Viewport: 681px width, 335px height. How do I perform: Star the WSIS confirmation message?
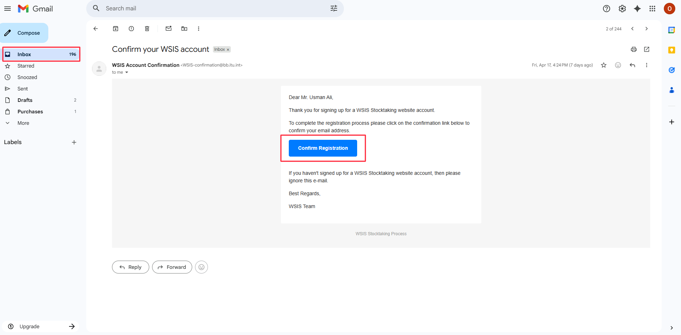click(604, 65)
